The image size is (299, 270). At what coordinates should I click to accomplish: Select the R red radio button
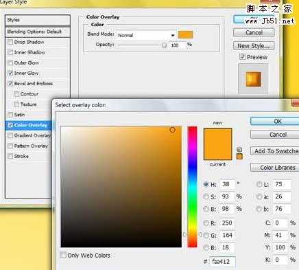click(x=206, y=223)
